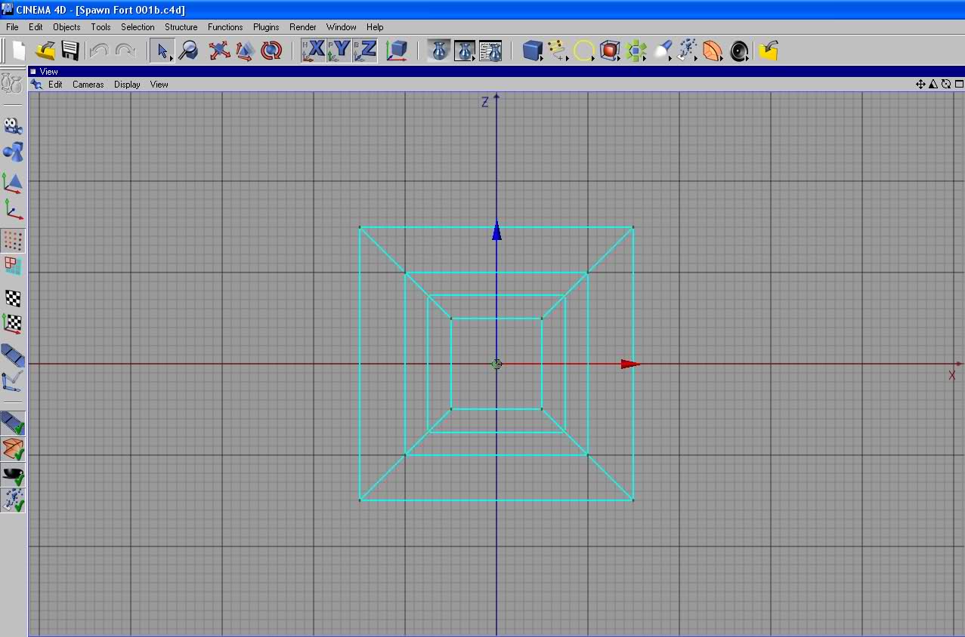Select the Scale tool
965x637 pixels.
[x=245, y=51]
